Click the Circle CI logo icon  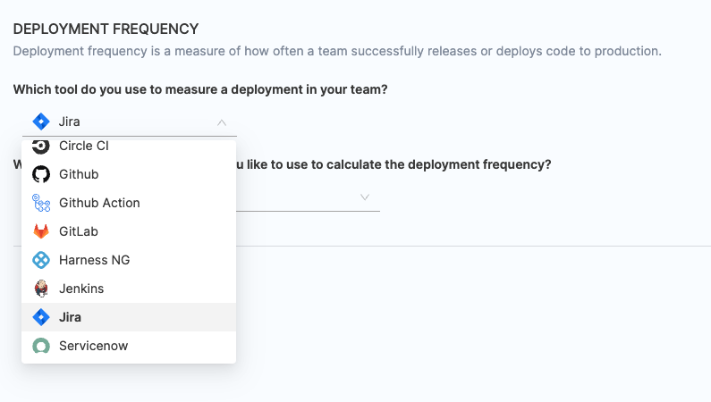41,147
